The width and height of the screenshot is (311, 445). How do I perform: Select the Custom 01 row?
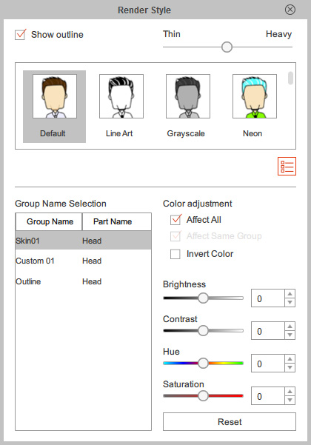coord(83,261)
